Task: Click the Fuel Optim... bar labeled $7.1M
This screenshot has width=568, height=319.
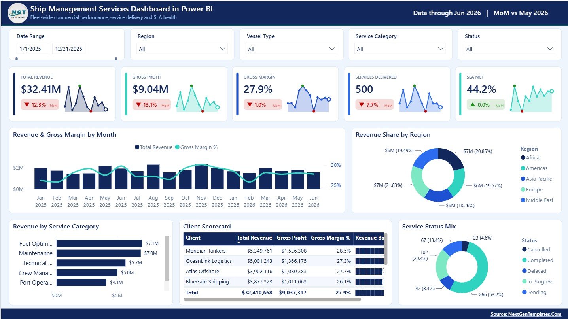Action: (99, 243)
